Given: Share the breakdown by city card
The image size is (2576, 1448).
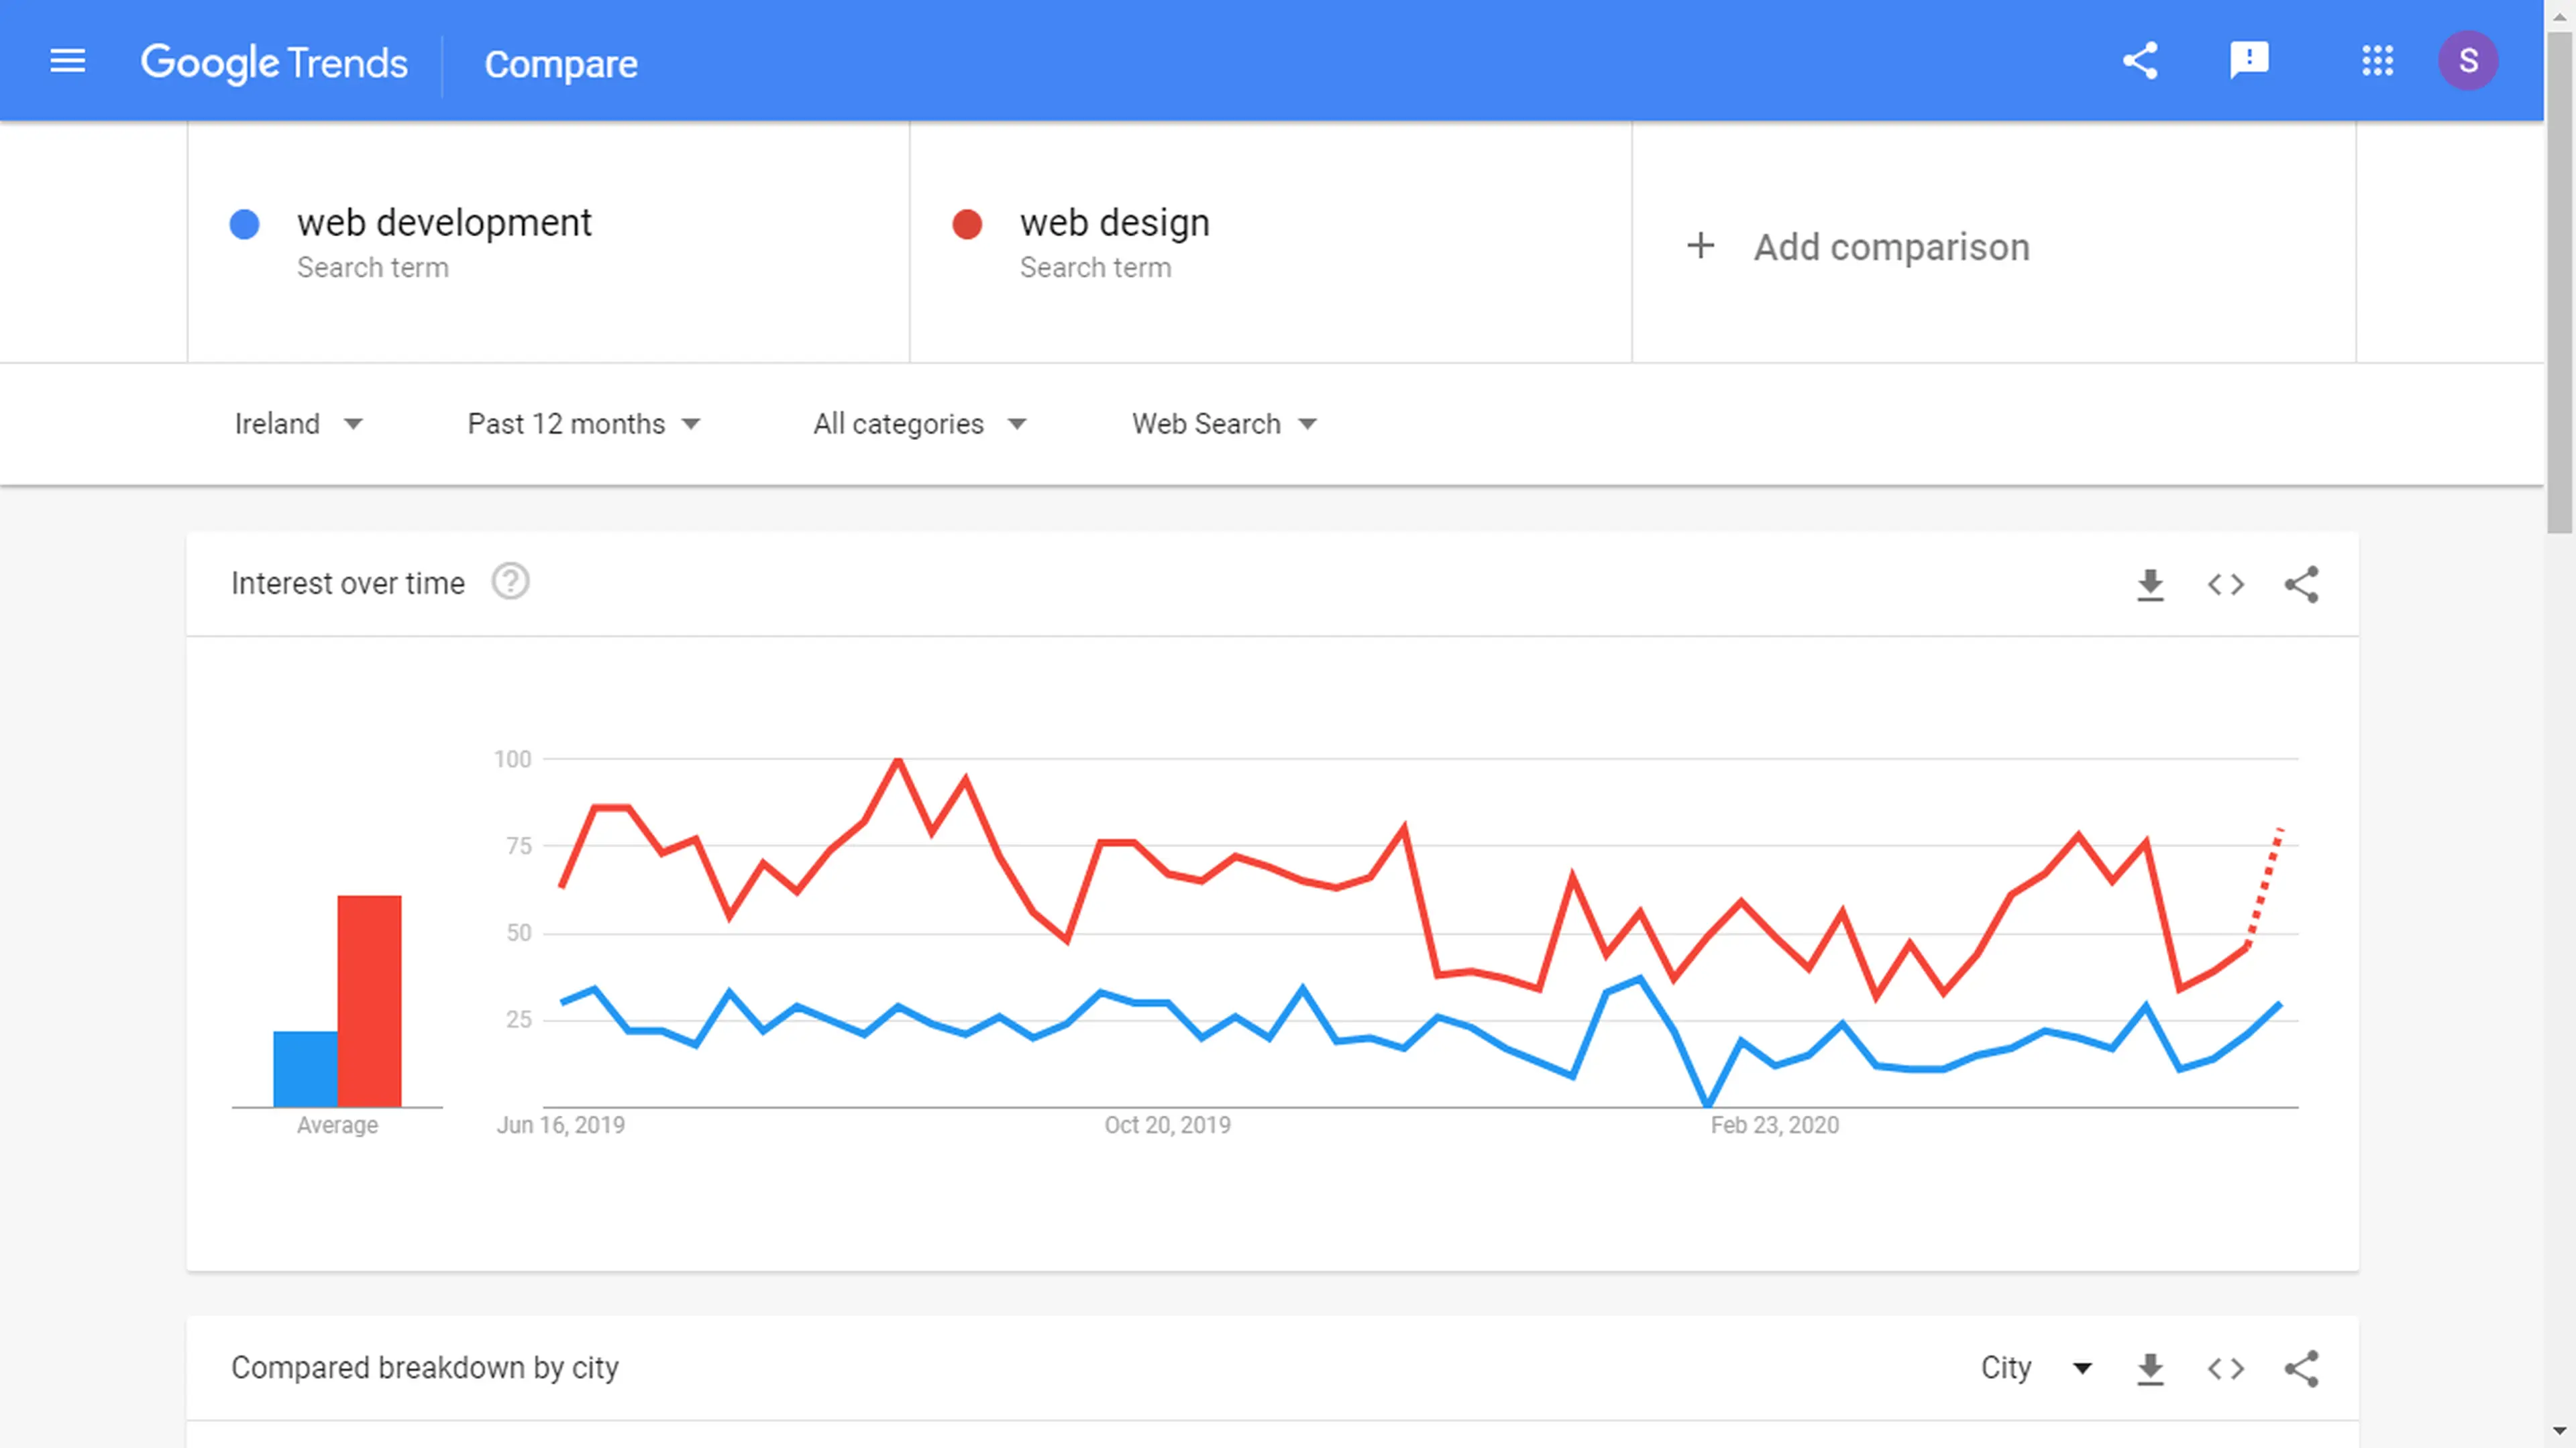Looking at the screenshot, I should click(x=2301, y=1368).
